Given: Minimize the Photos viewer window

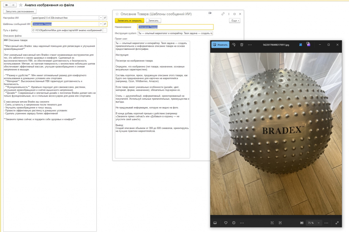Looking at the screenshot, I should [320, 45].
